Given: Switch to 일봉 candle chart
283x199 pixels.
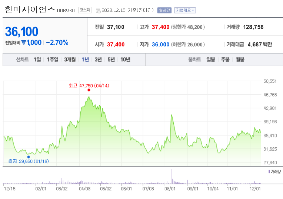Looking at the screenshot, I should 211,59.
